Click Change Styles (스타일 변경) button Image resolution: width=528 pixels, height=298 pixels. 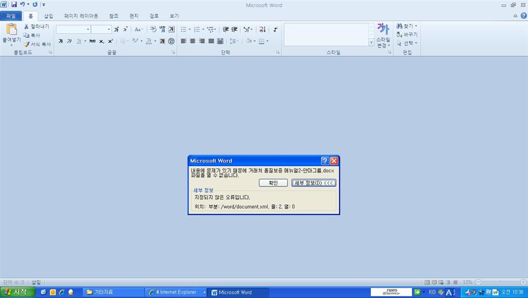point(383,36)
